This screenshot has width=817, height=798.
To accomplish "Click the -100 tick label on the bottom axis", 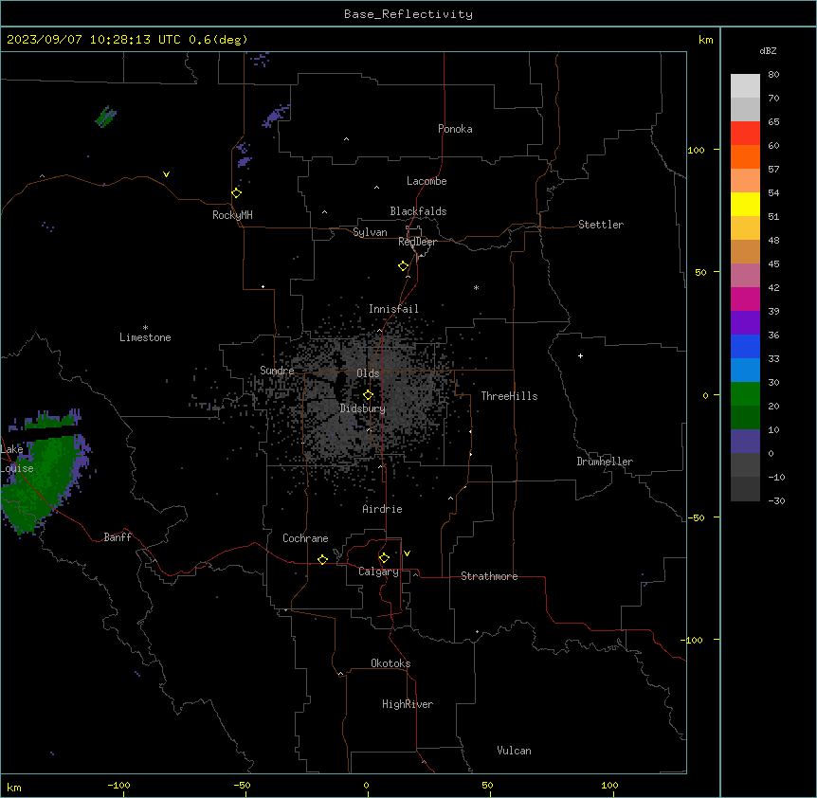I will [118, 785].
